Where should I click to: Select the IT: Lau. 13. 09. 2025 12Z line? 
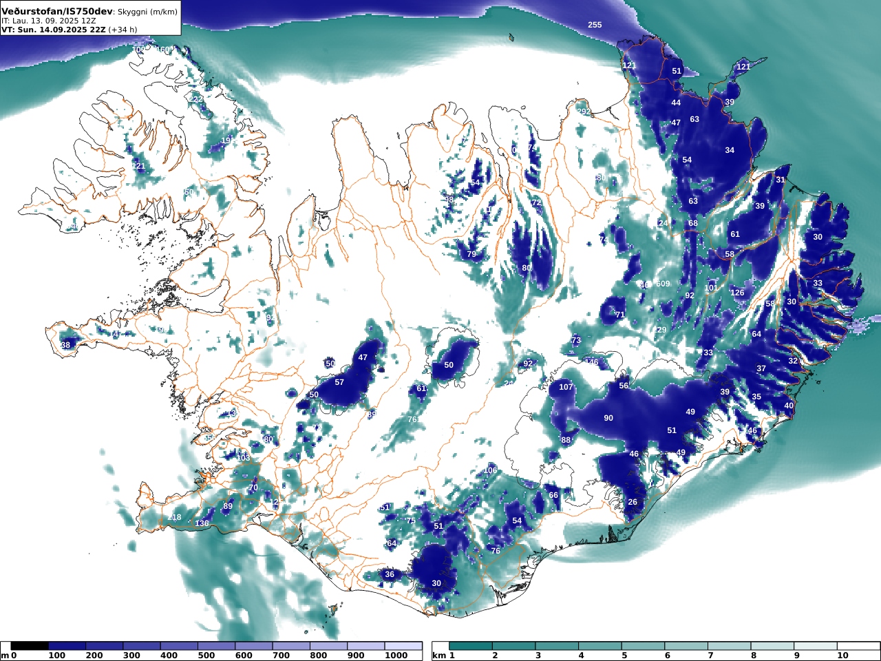pos(49,21)
